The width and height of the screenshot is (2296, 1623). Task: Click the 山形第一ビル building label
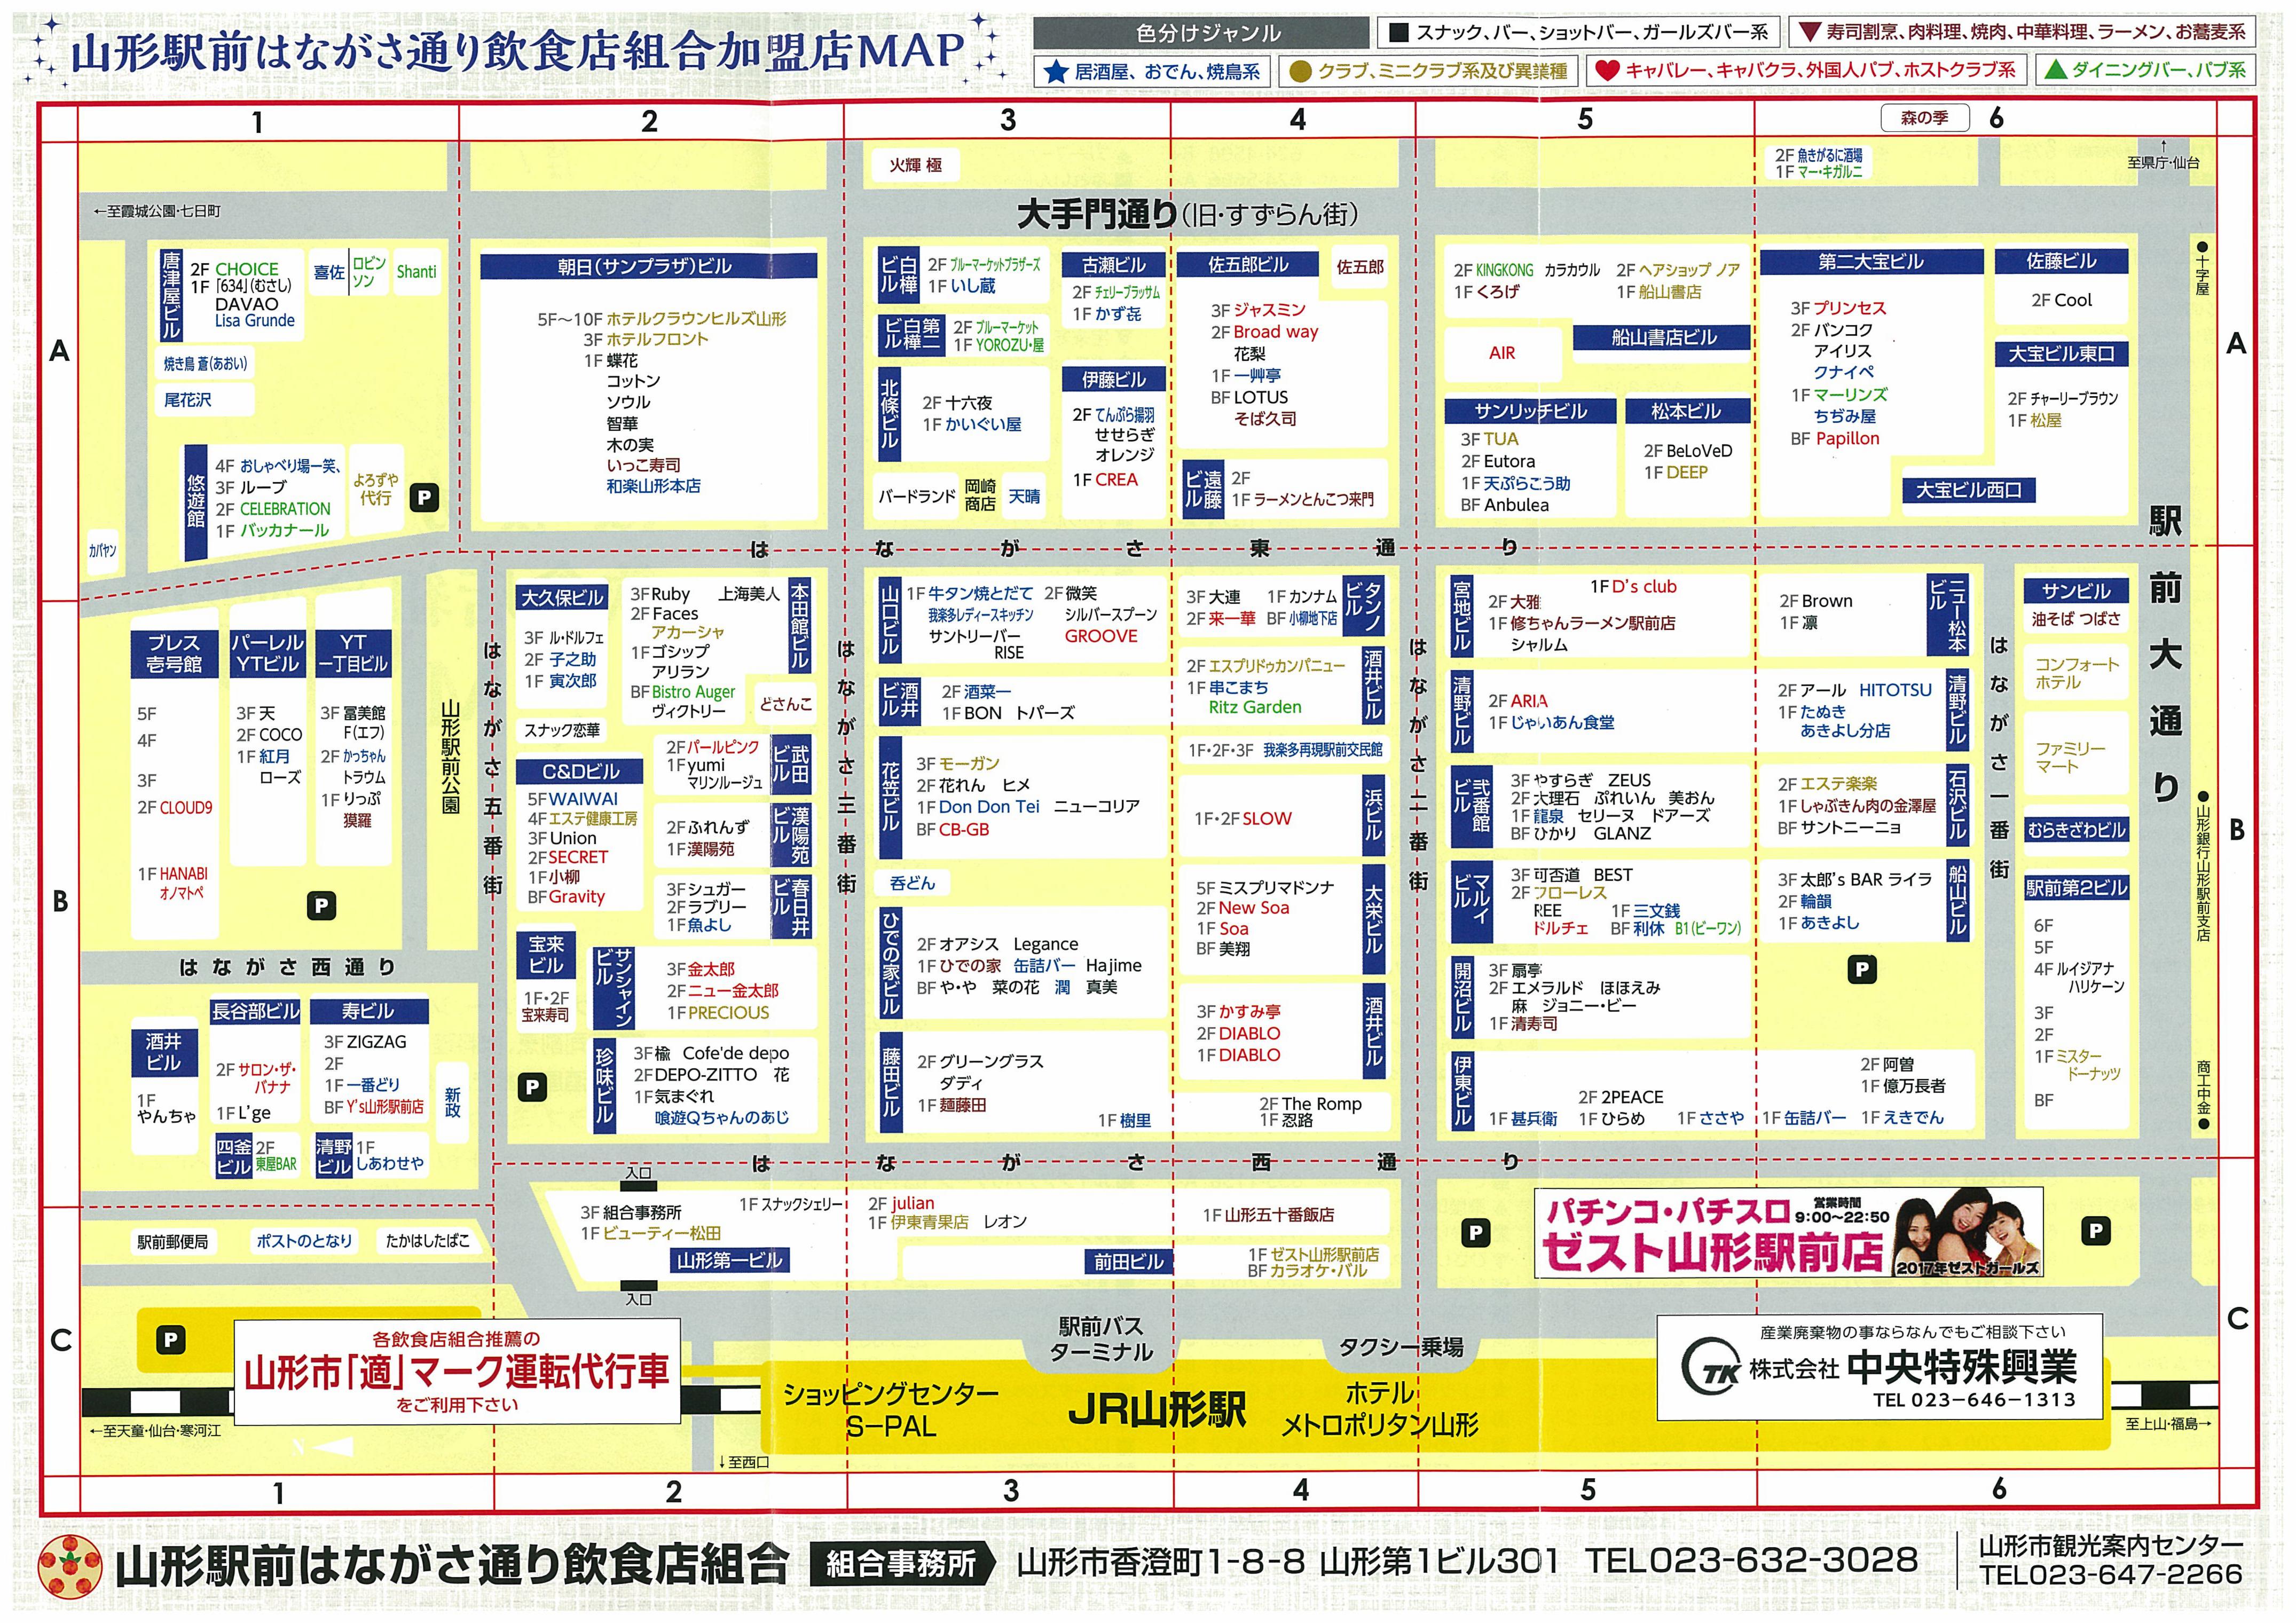729,1260
